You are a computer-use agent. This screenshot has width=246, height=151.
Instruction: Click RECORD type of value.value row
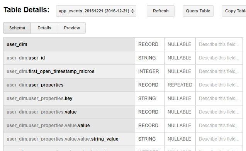pyautogui.click(x=148, y=126)
